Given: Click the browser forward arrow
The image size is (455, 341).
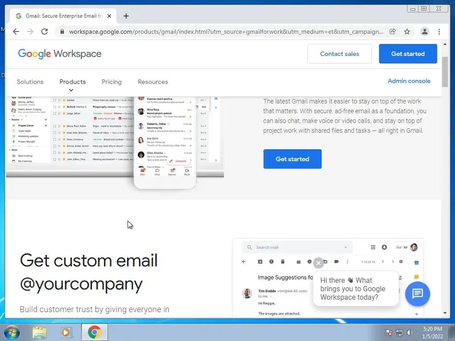Looking at the screenshot, I should tap(30, 32).
